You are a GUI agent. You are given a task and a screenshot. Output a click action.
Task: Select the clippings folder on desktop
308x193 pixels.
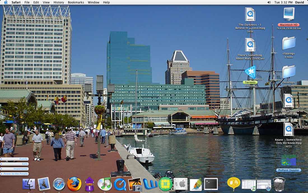(289, 43)
